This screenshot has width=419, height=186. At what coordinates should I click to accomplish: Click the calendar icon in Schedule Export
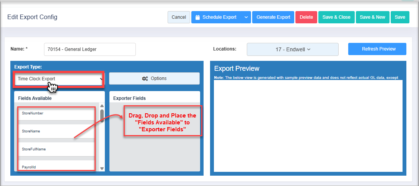pos(198,17)
